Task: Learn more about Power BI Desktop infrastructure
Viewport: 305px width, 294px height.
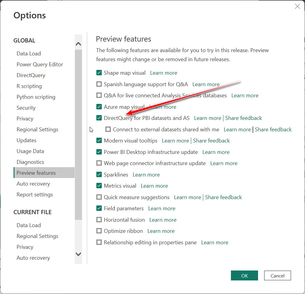Action: tap(216, 152)
